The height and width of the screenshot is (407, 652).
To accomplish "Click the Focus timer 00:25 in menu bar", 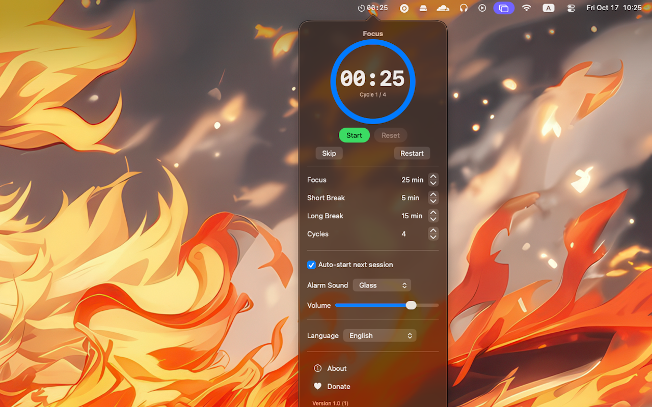I will pos(372,8).
